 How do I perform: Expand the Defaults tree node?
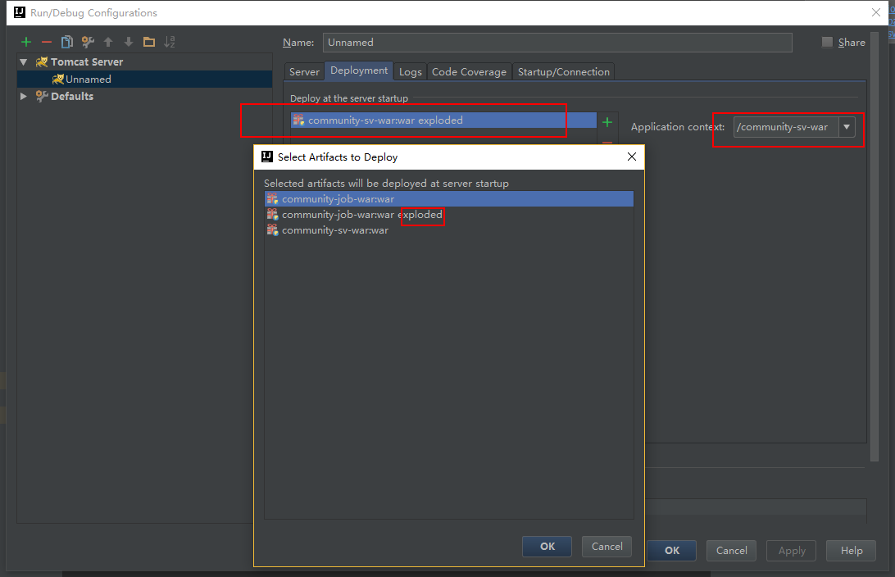coord(24,97)
